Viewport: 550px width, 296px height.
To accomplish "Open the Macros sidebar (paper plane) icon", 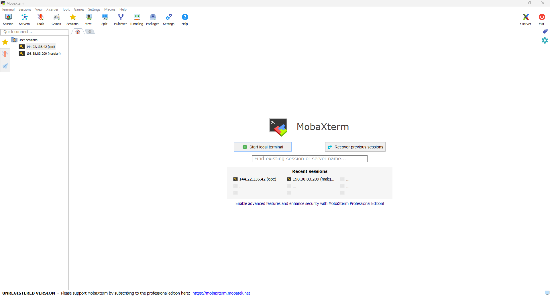I will click(5, 66).
